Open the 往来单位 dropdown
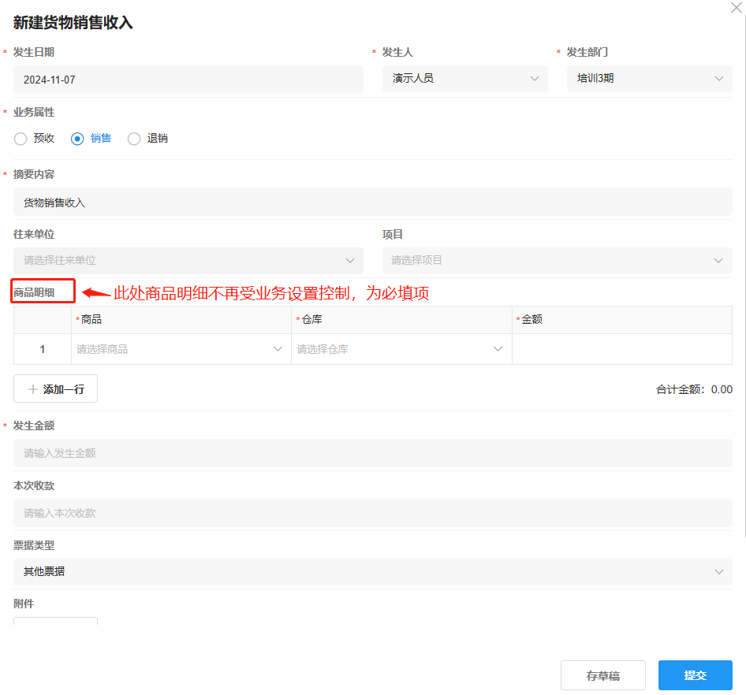The image size is (746, 695). [x=187, y=260]
